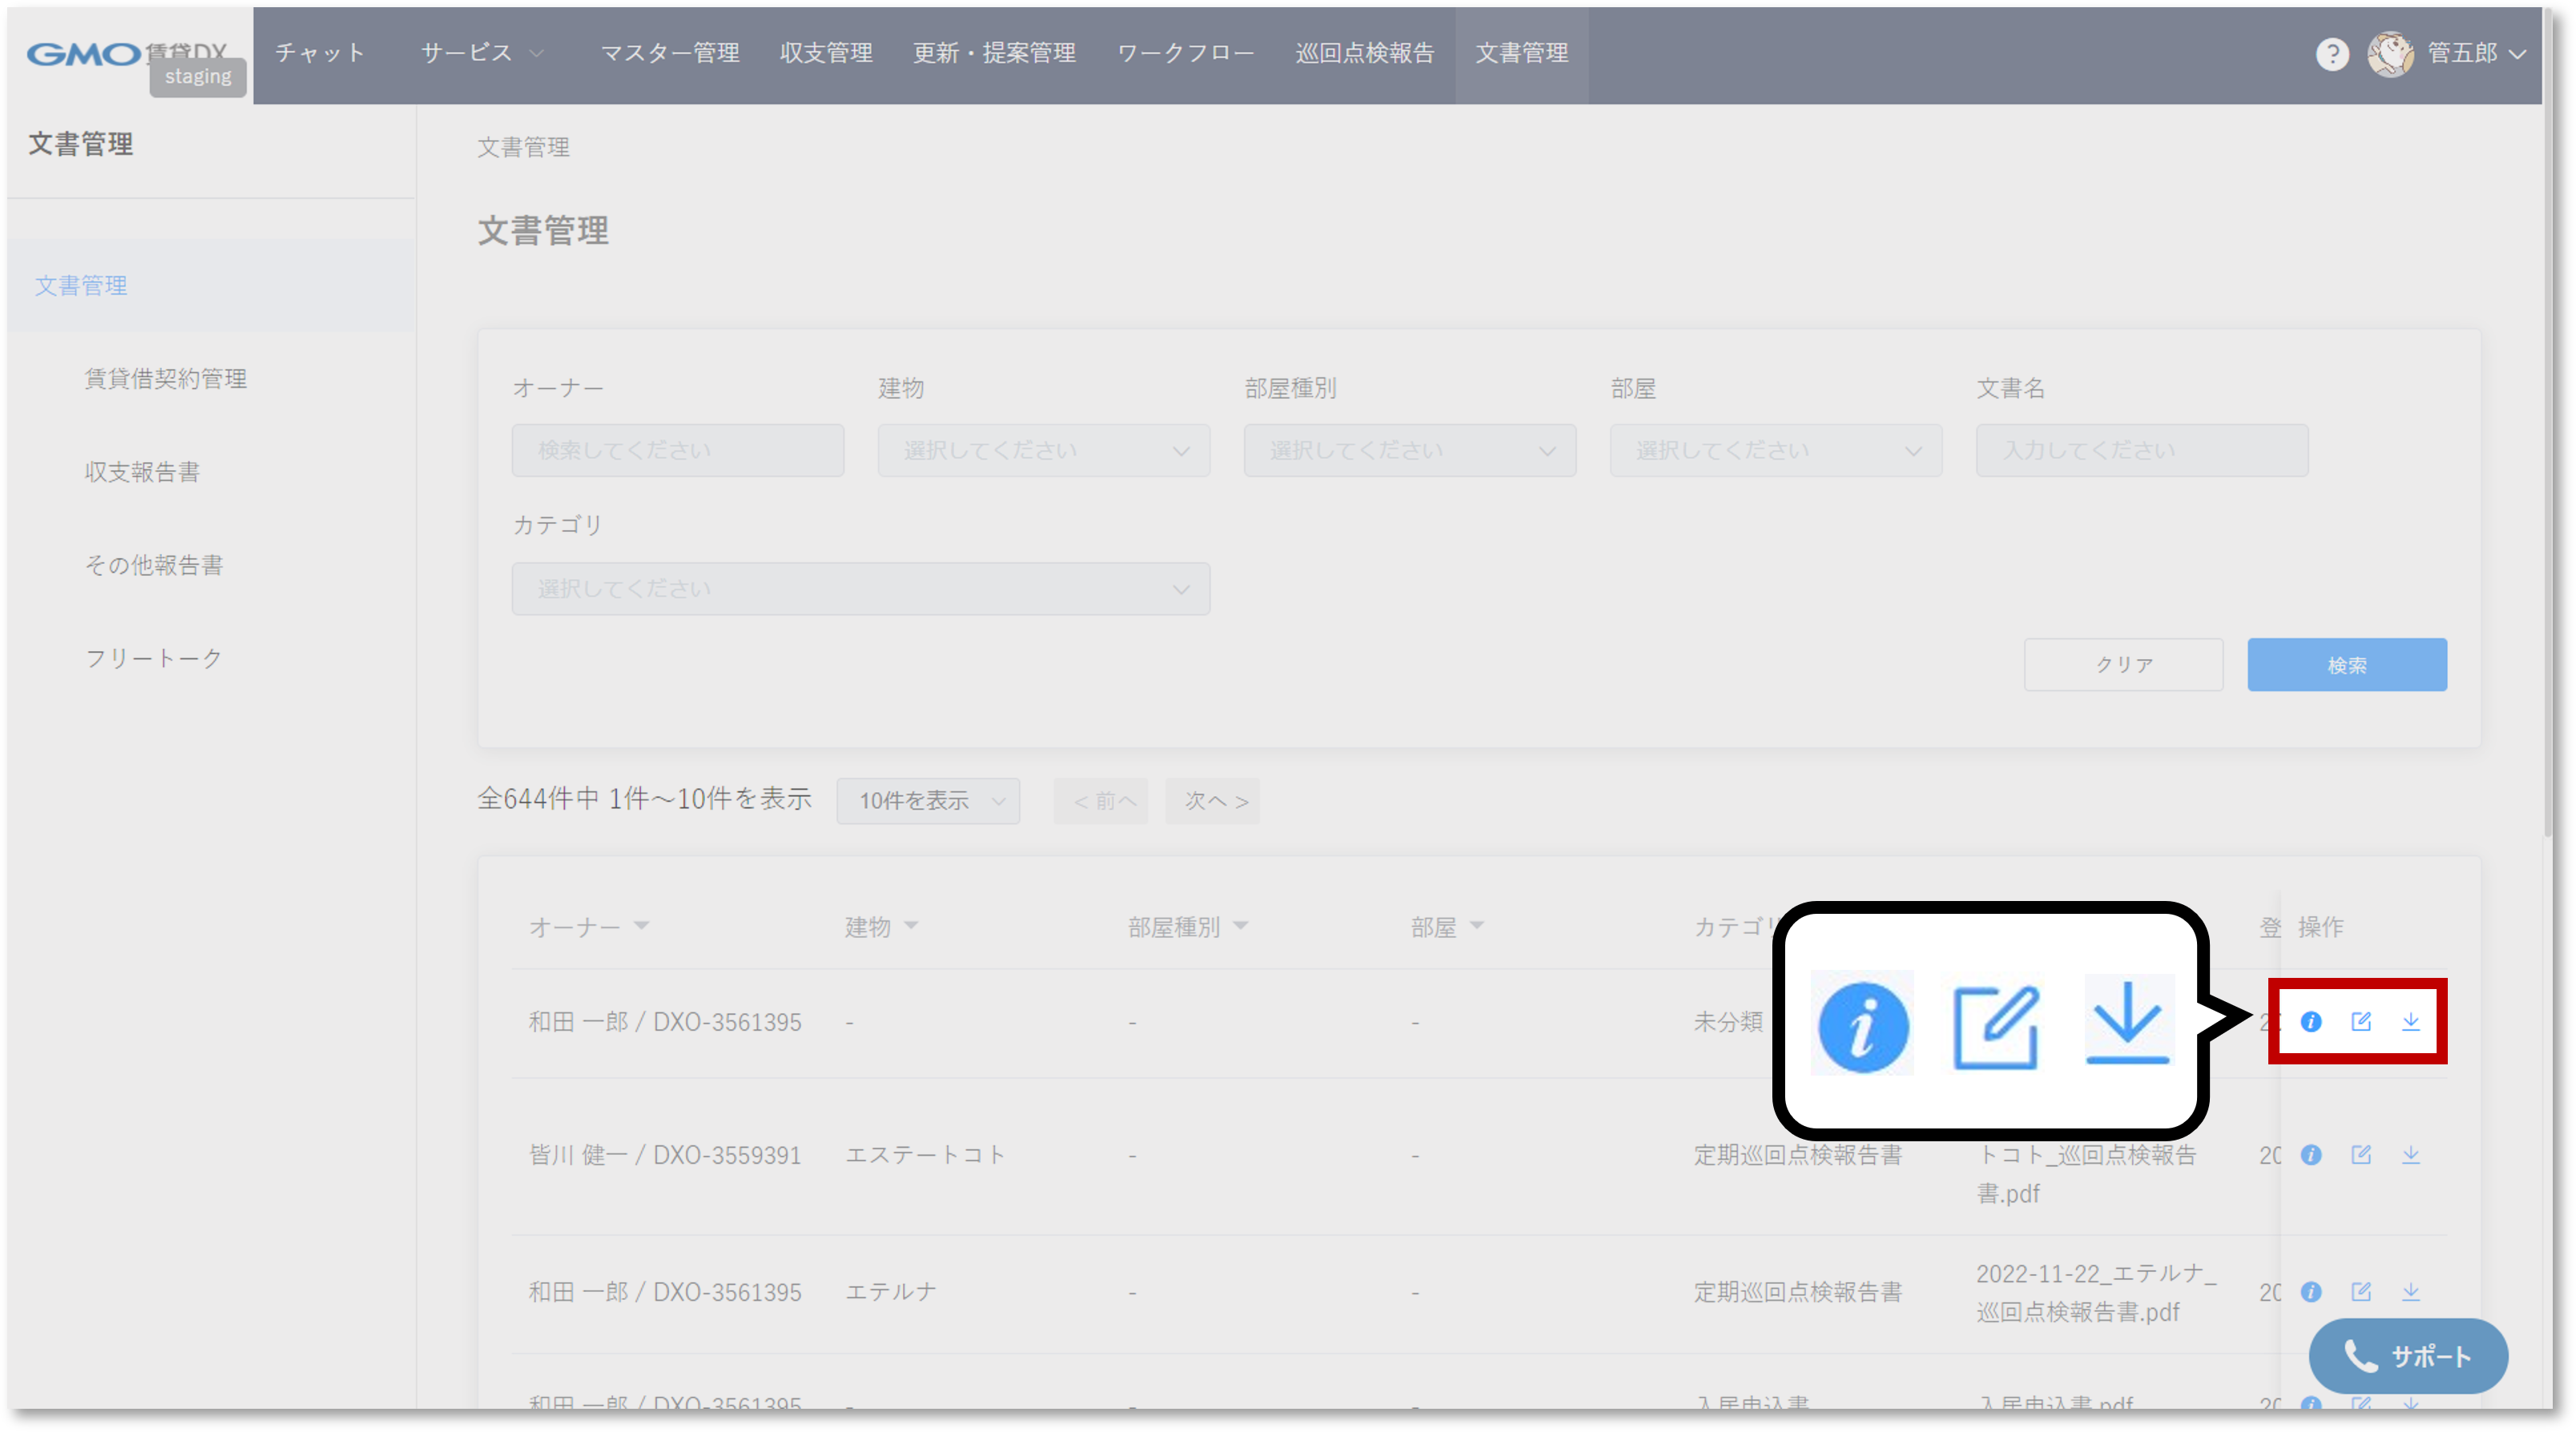Click download icon in first 和田 一郎 row

click(x=2411, y=1021)
